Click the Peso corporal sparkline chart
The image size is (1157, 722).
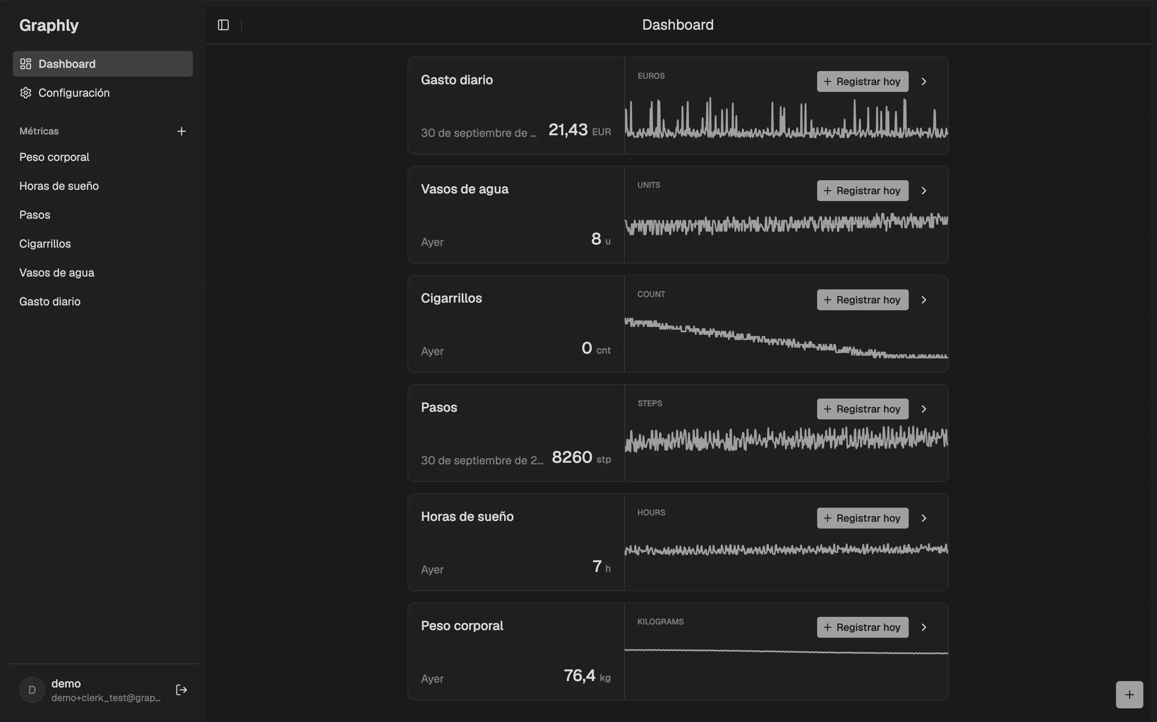tap(786, 651)
